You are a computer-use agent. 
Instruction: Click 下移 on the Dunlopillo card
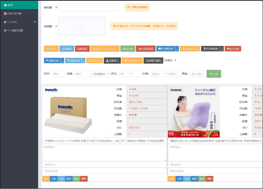[x=61, y=179]
